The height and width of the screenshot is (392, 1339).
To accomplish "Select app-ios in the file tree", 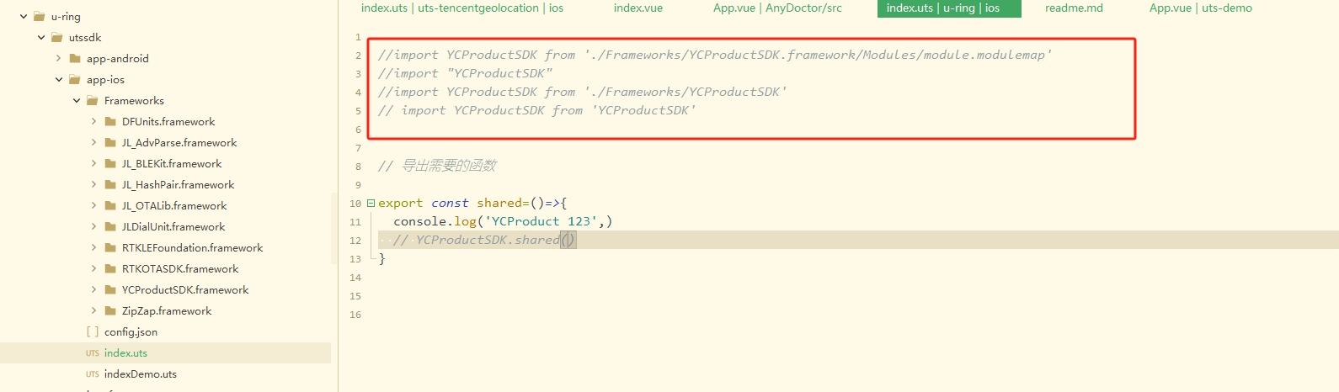I will pyautogui.click(x=105, y=80).
